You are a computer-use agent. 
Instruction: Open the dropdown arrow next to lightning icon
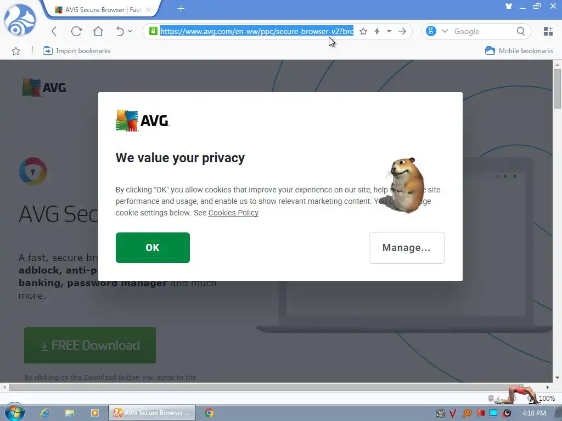tap(389, 31)
